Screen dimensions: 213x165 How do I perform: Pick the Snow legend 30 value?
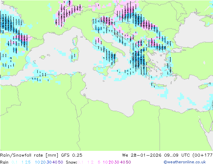tap(117, 162)
